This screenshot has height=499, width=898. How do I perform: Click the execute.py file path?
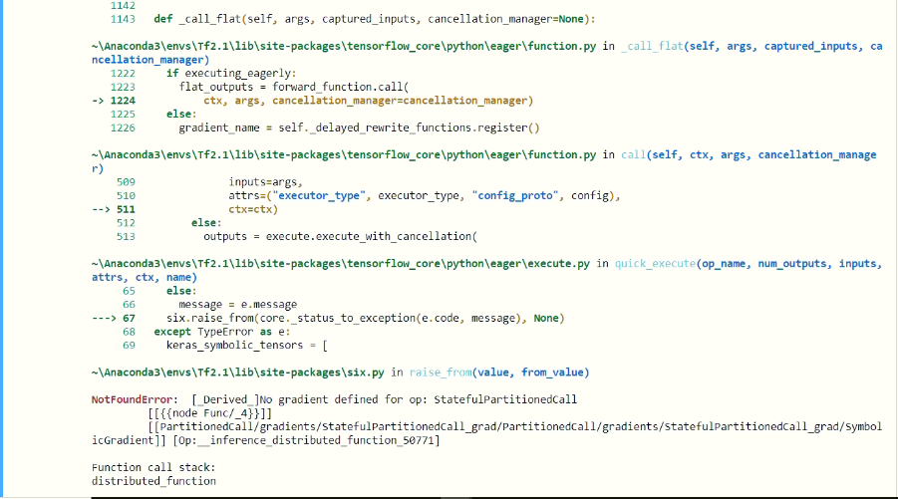click(341, 264)
